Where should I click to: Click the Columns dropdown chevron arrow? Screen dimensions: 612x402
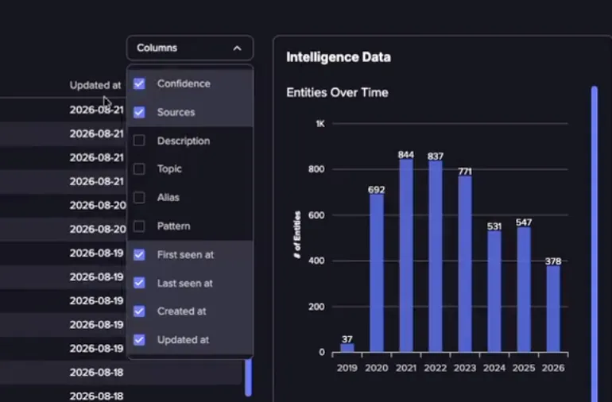point(237,48)
